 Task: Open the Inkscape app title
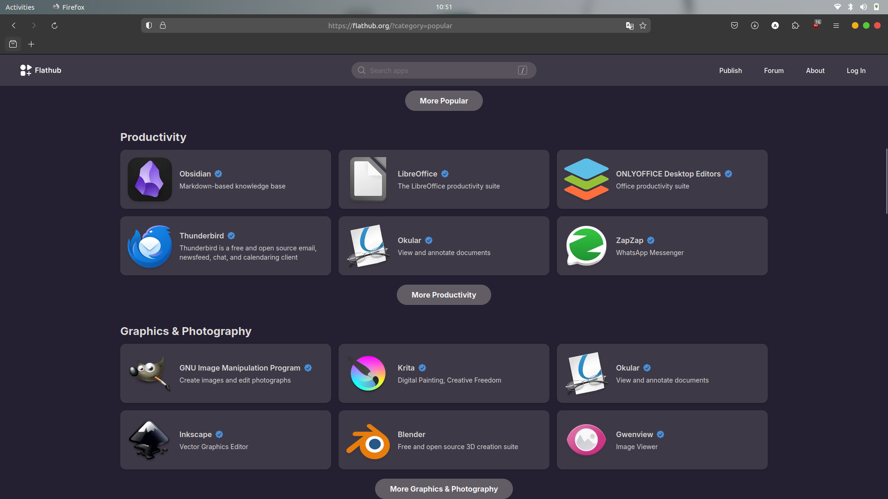pyautogui.click(x=196, y=434)
